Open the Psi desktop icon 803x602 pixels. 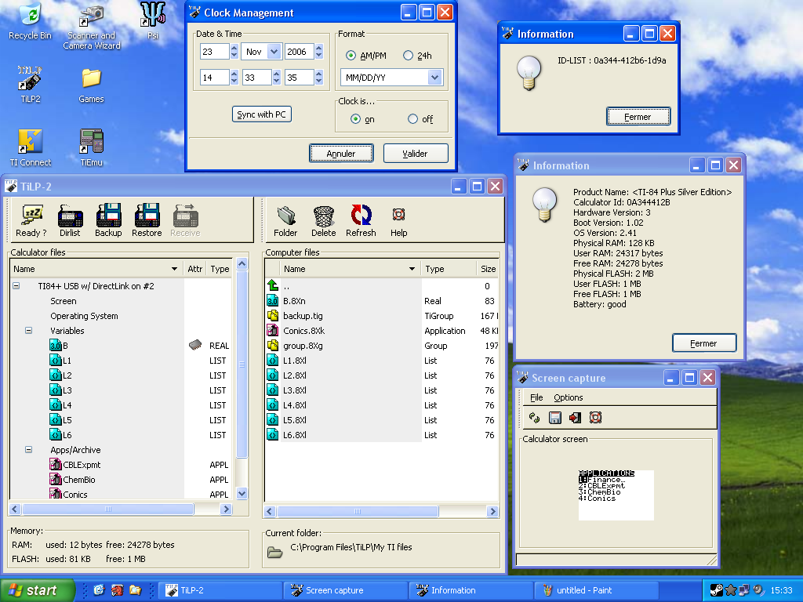pyautogui.click(x=153, y=21)
